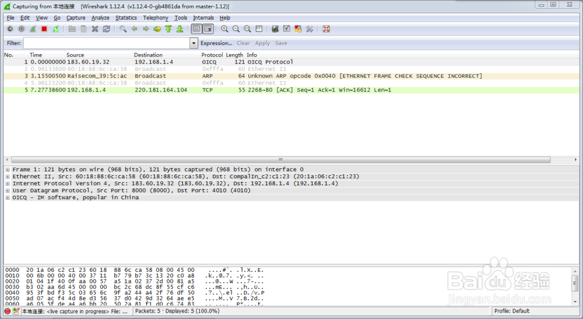
Task: Select packet 1 OICQ Protocol row
Action: coord(291,62)
